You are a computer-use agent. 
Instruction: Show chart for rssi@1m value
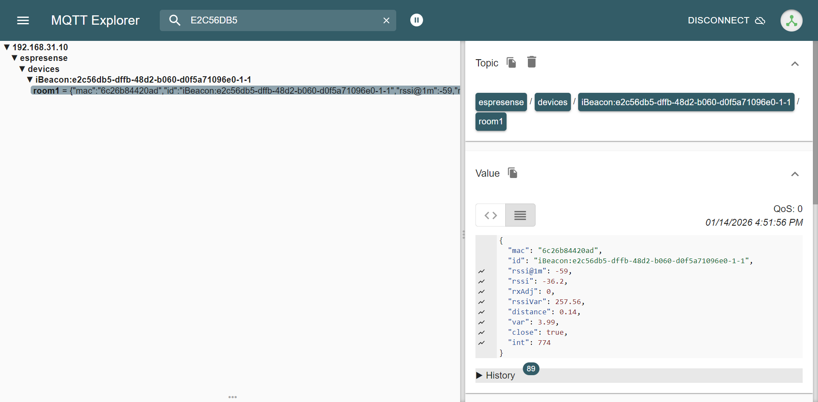pyautogui.click(x=481, y=271)
